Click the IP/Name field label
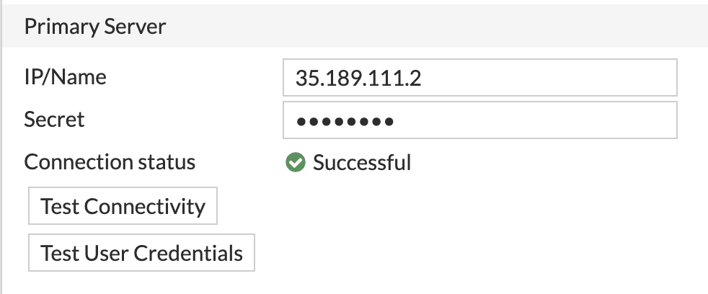This screenshot has height=294, width=708. click(x=66, y=77)
